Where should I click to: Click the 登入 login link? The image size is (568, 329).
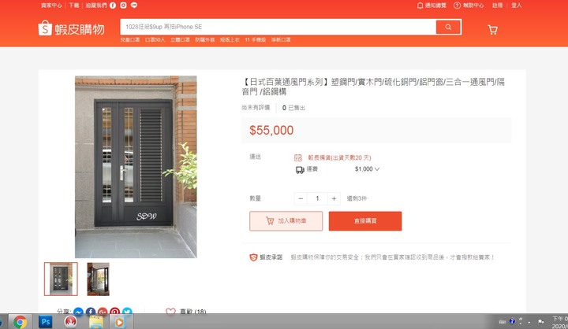tap(516, 6)
